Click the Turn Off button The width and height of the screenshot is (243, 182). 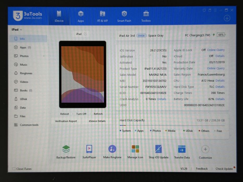pyautogui.click(x=81, y=114)
